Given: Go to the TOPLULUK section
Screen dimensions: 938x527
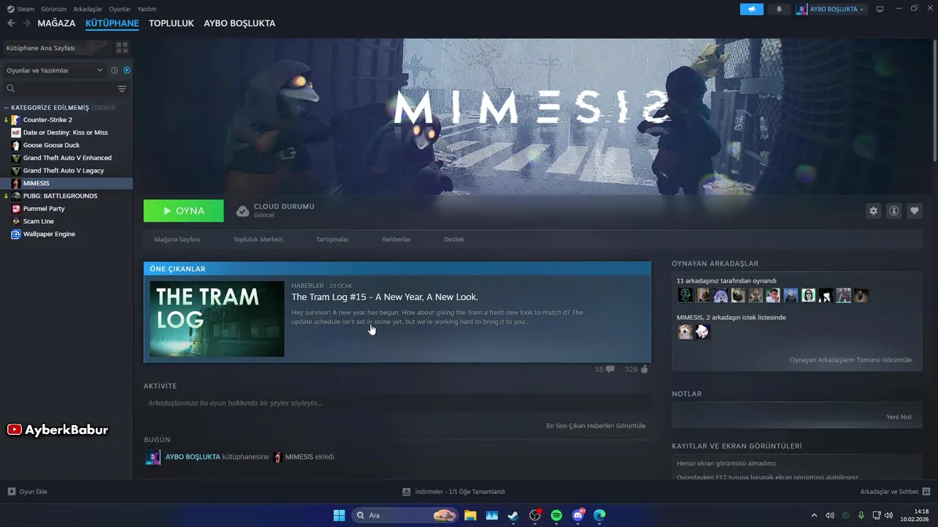Looking at the screenshot, I should tap(171, 23).
